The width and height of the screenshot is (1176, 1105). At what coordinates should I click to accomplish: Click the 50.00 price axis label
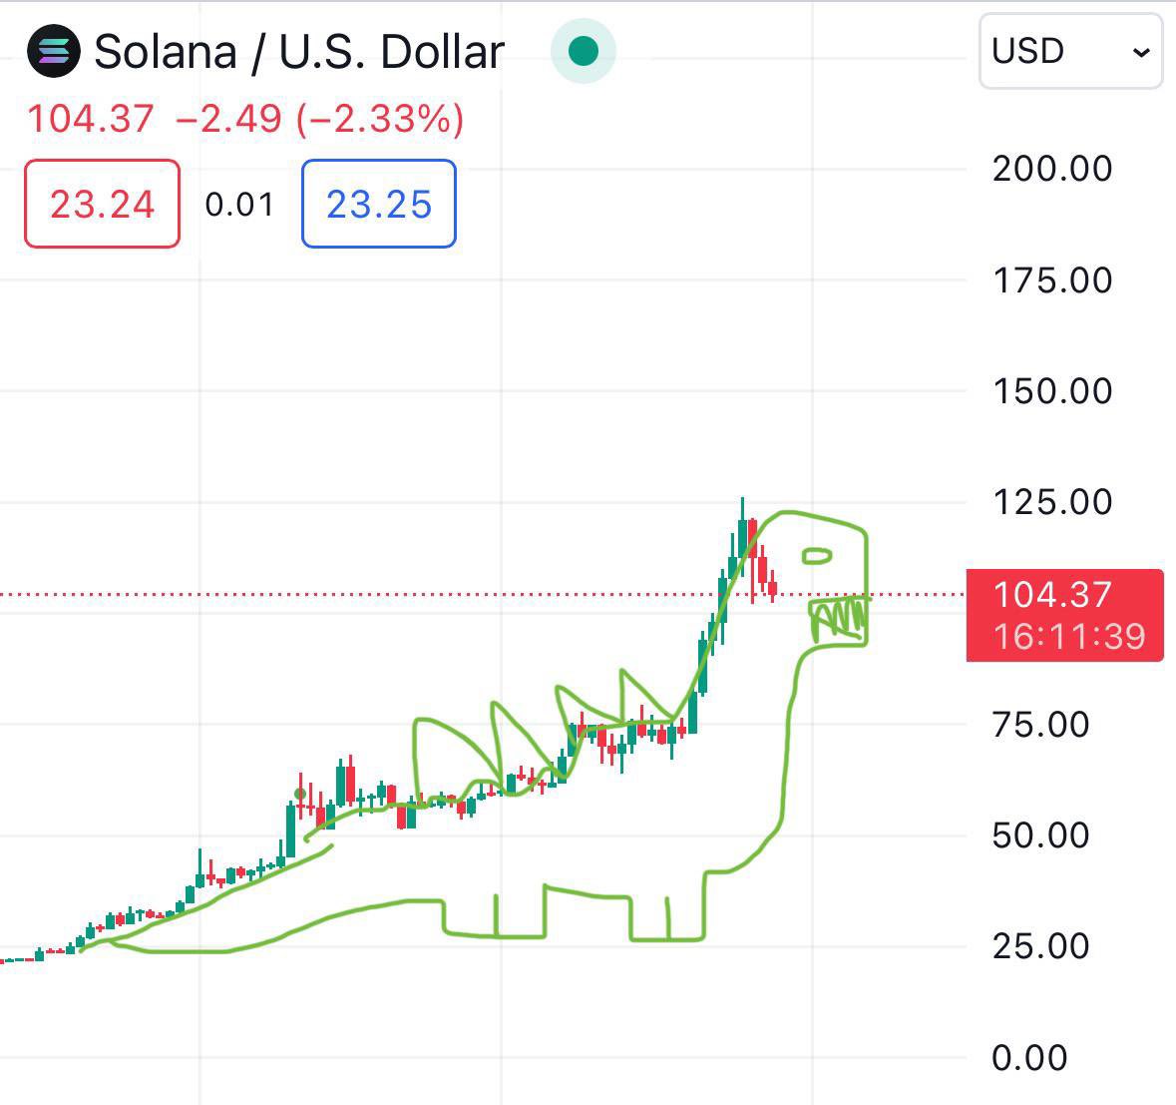coord(1040,835)
